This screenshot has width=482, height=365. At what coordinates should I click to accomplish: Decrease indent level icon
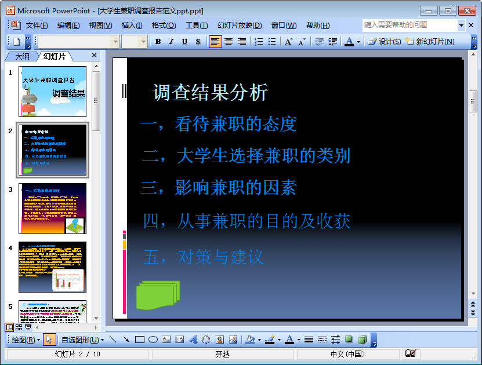pyautogui.click(x=319, y=42)
